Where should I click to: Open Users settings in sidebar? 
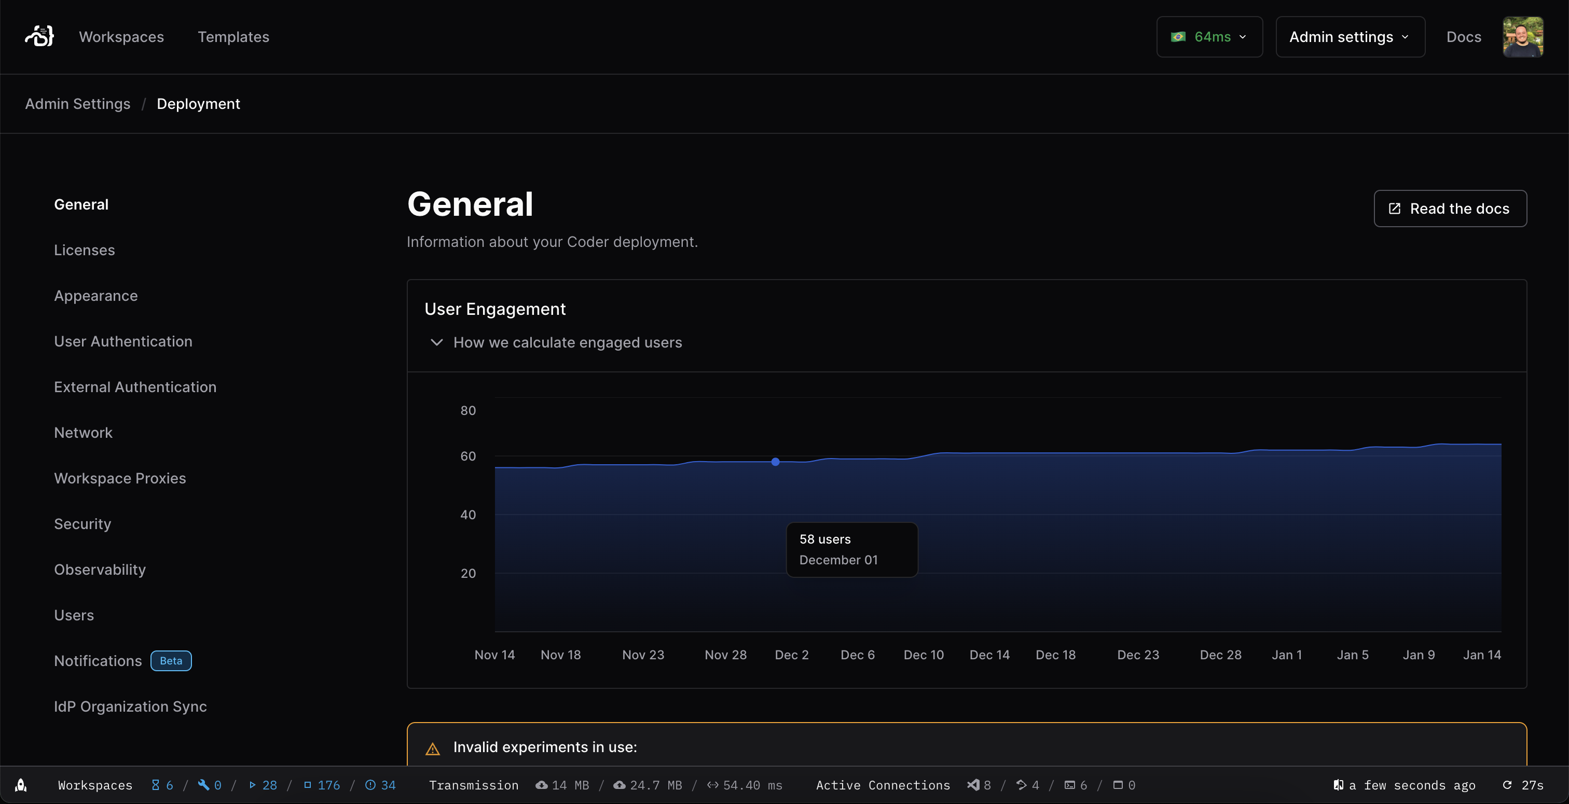pyautogui.click(x=74, y=616)
